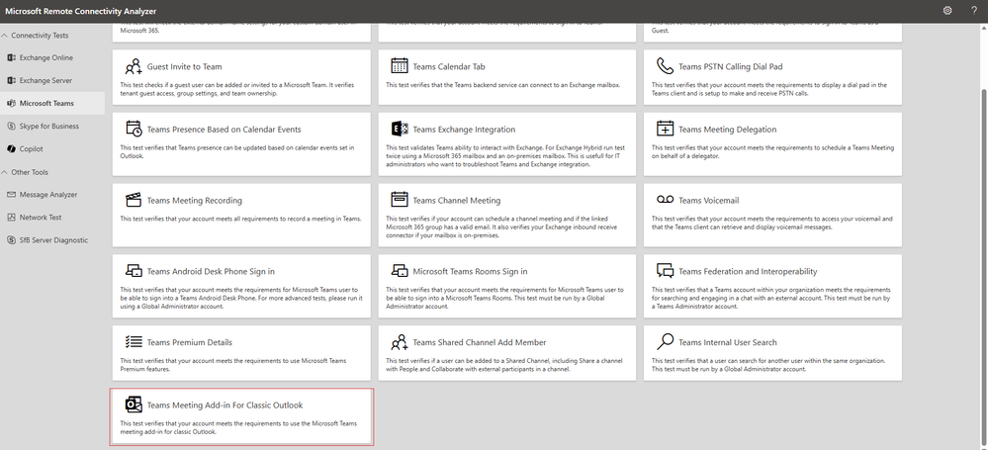Click the Teams Premium Details description text
The width and height of the screenshot is (988, 450).
click(x=233, y=365)
